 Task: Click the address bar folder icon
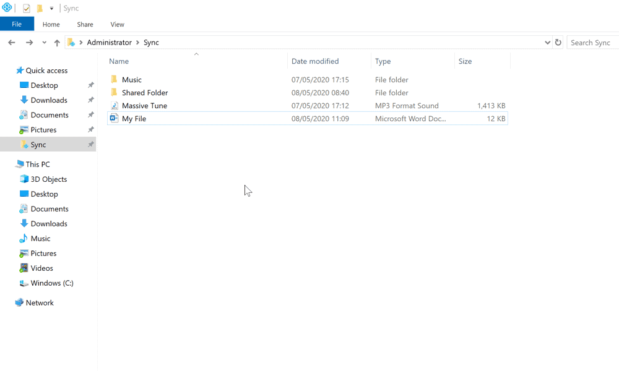71,42
